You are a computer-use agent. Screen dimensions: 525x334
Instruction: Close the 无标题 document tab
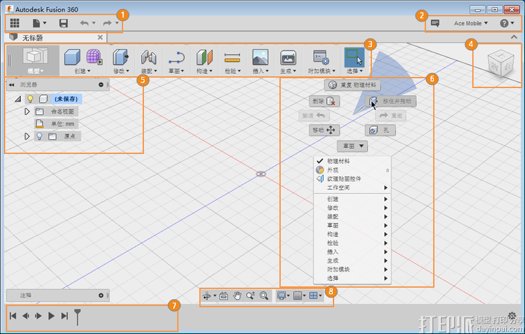[x=100, y=37]
